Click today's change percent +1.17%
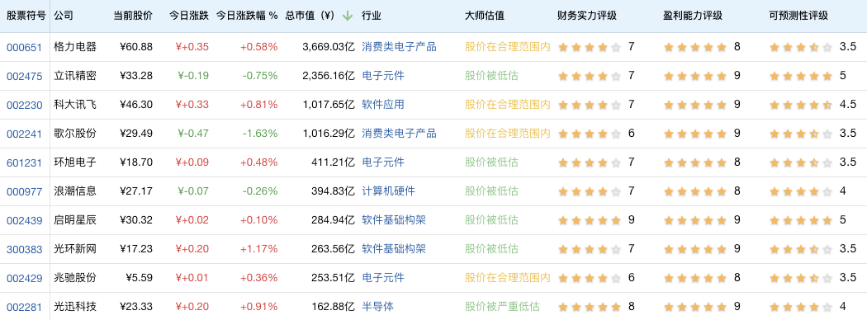Viewport: 867px width, 320px height. (x=258, y=249)
